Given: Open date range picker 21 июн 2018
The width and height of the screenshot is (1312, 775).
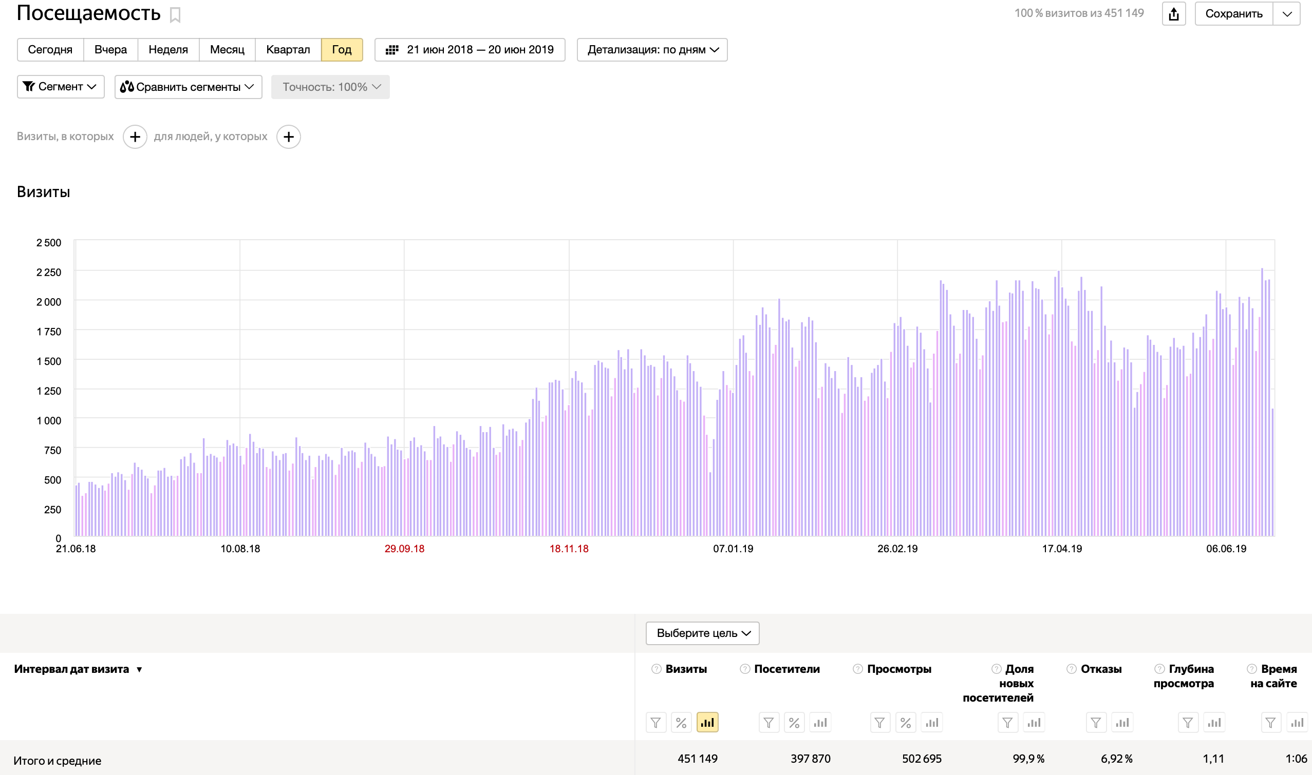Looking at the screenshot, I should coord(470,50).
